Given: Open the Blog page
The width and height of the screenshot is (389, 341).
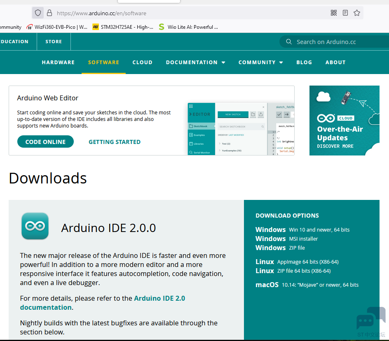Looking at the screenshot, I should tap(304, 63).
